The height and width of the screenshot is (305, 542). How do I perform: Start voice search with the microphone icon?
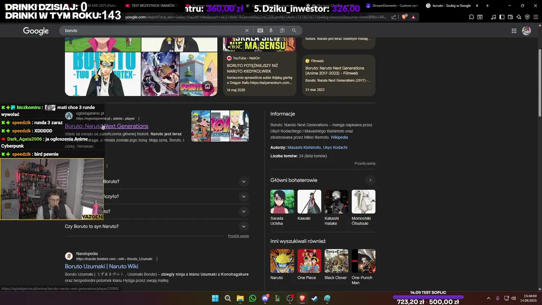pos(271,30)
